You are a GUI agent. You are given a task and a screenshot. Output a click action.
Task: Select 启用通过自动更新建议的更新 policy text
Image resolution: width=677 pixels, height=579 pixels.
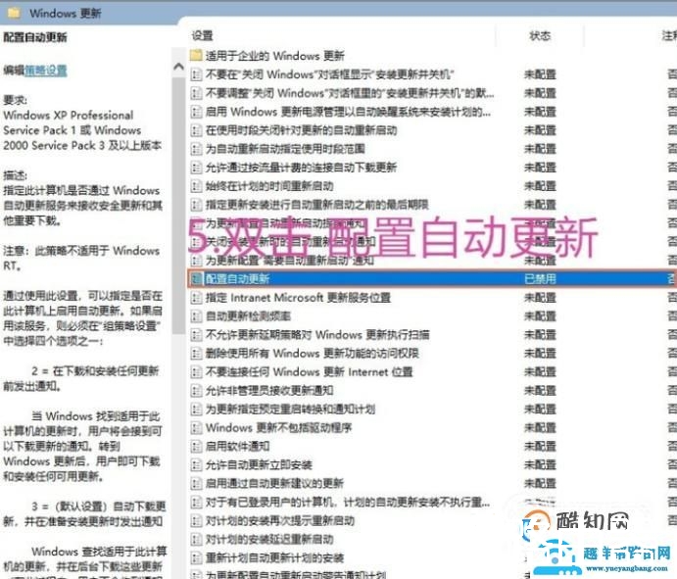coord(274,483)
